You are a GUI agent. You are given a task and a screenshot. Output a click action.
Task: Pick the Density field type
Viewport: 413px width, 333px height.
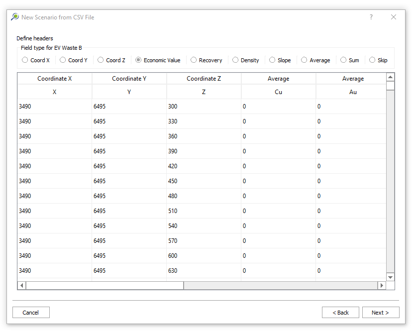pos(235,60)
